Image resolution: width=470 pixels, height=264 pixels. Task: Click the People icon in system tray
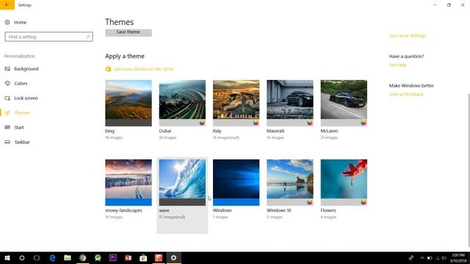[x=411, y=258]
